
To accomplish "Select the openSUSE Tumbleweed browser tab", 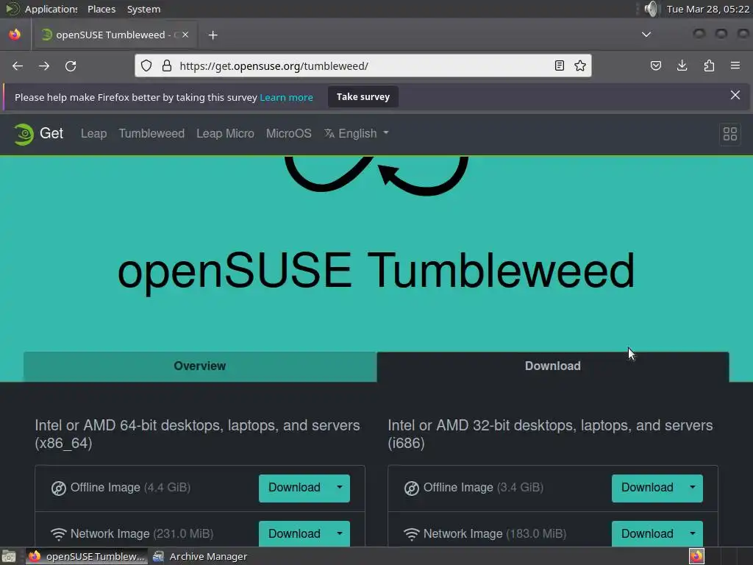I will coord(114,35).
